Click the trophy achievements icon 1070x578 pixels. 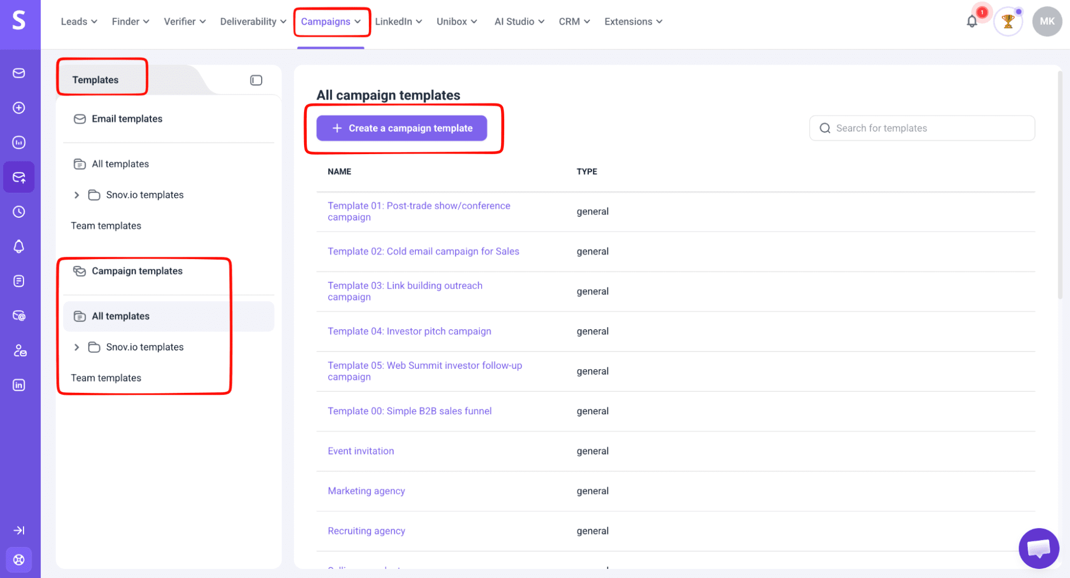click(x=1008, y=21)
